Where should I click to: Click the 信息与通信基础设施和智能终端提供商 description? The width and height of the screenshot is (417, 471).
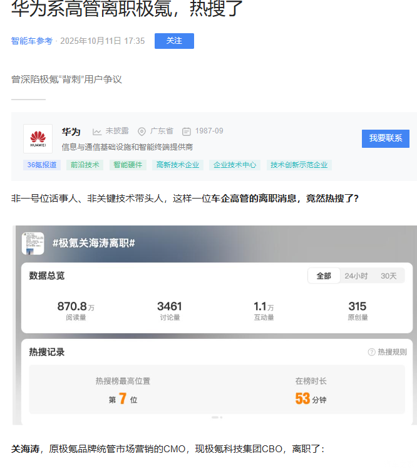click(127, 147)
